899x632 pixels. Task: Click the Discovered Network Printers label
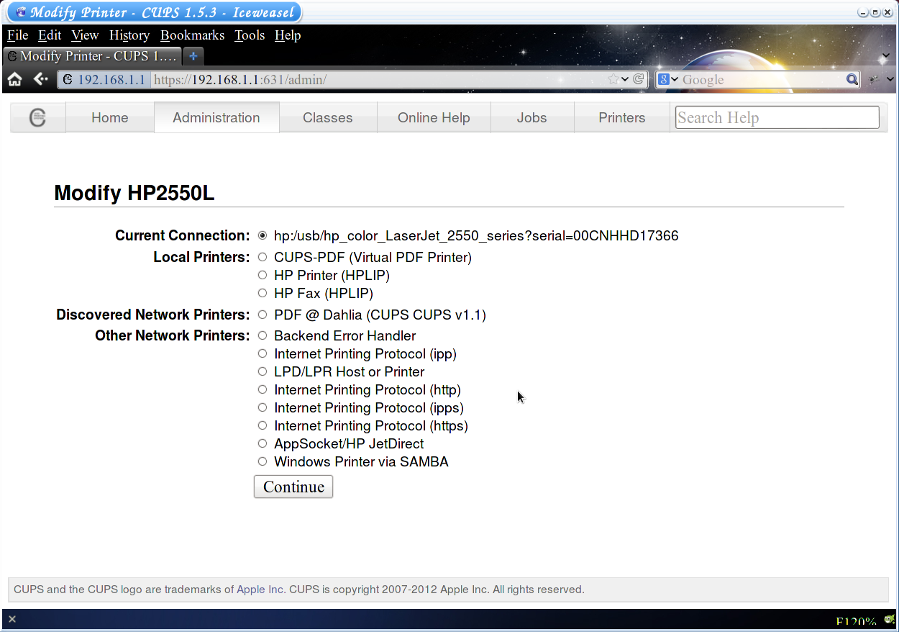tap(153, 315)
